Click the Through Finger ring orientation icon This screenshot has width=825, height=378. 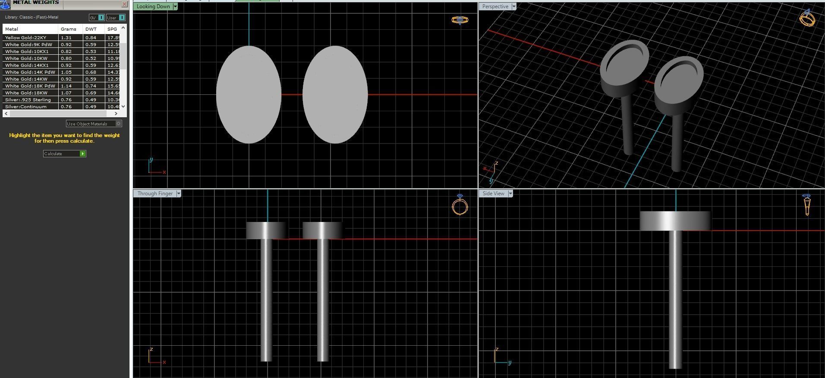(460, 204)
